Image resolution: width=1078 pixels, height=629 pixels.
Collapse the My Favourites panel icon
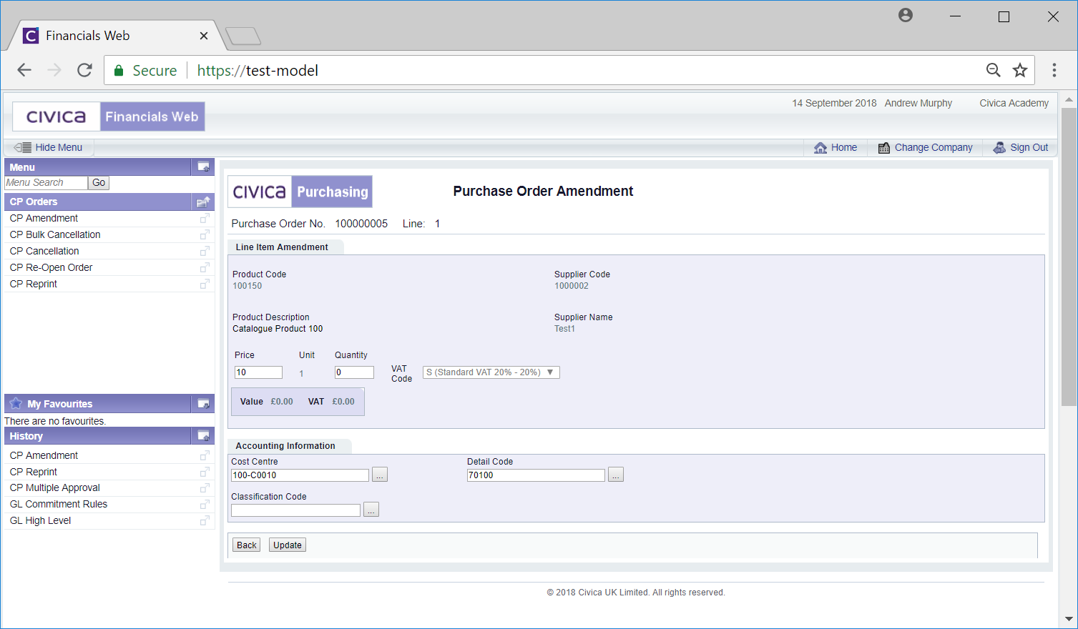tap(203, 404)
